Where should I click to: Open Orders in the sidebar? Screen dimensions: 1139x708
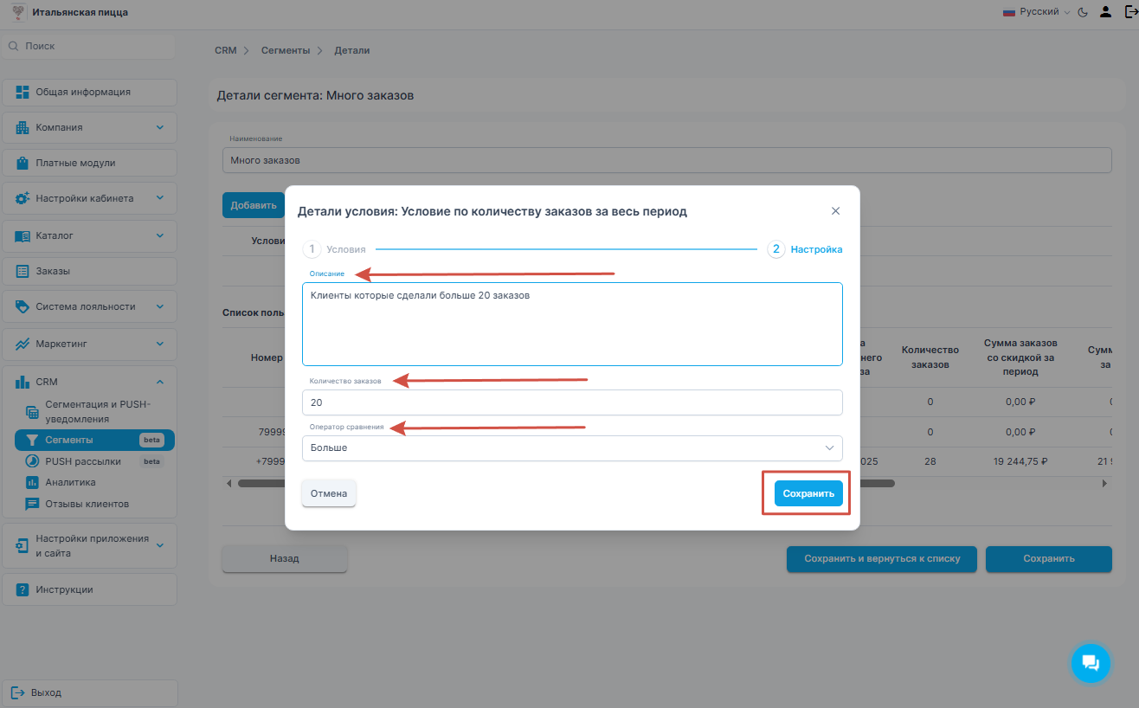(x=89, y=271)
